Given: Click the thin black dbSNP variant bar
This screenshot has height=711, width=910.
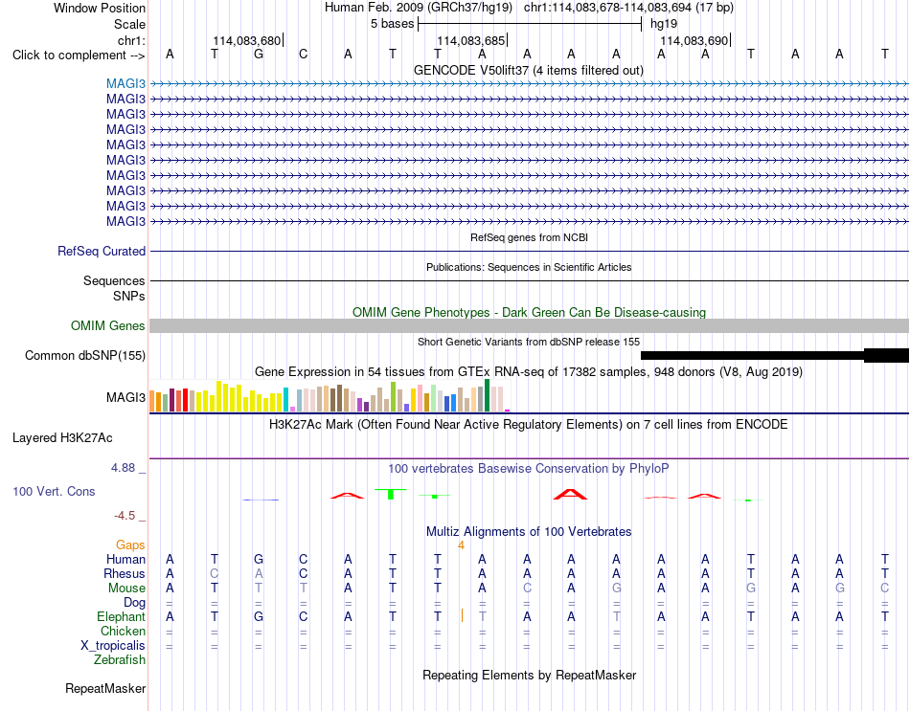Looking at the screenshot, I should [x=752, y=356].
